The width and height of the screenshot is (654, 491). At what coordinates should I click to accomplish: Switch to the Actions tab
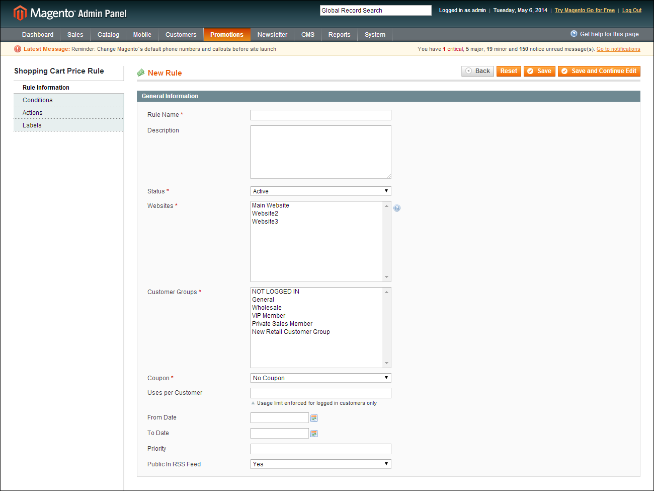click(69, 113)
